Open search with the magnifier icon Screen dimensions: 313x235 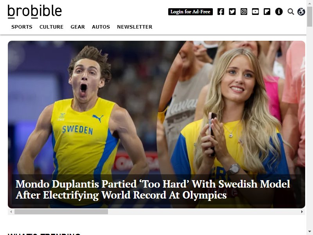click(x=291, y=12)
